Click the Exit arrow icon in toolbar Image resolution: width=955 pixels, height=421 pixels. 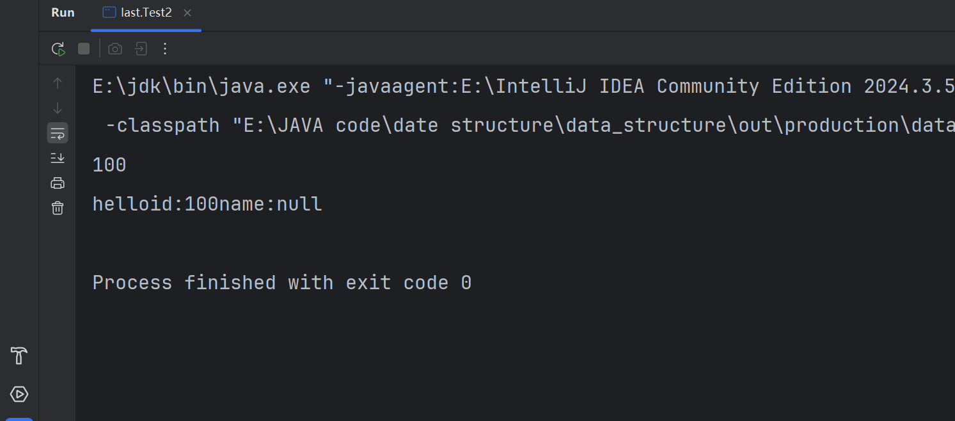coord(140,49)
